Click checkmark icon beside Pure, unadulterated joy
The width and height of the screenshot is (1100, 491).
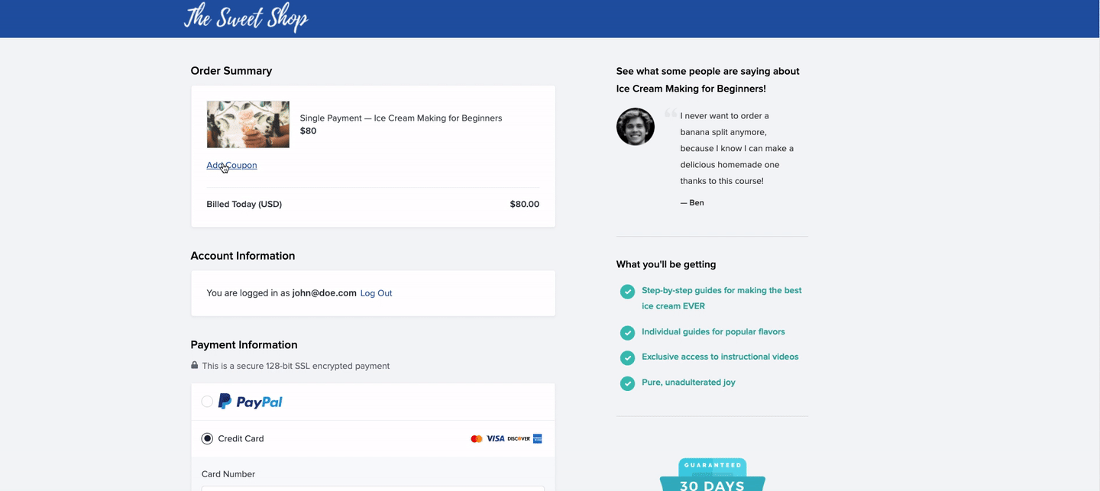[627, 383]
